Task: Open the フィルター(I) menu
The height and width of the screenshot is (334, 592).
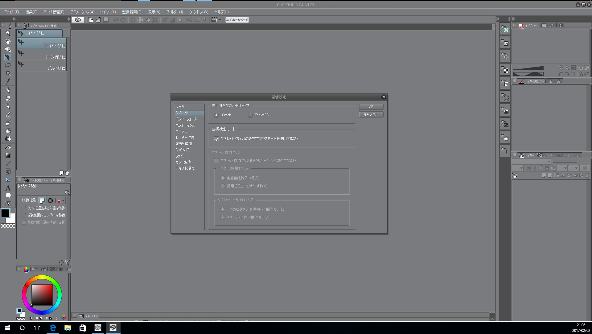Action: 175,12
